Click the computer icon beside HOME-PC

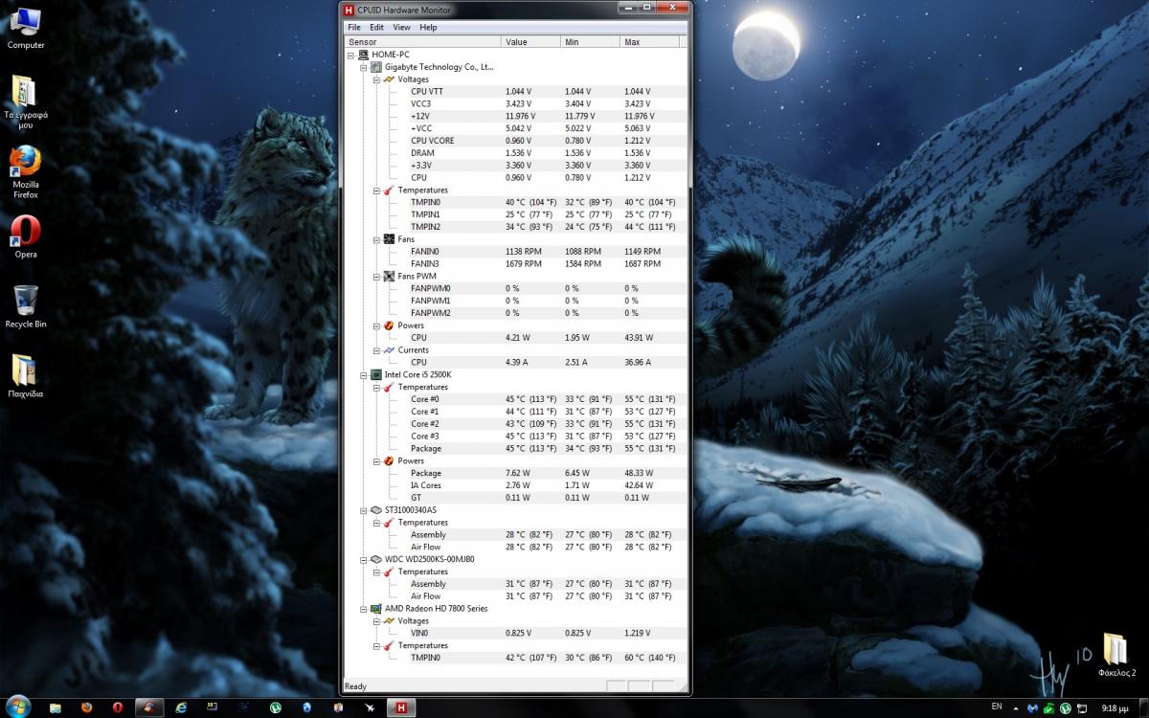[x=364, y=55]
